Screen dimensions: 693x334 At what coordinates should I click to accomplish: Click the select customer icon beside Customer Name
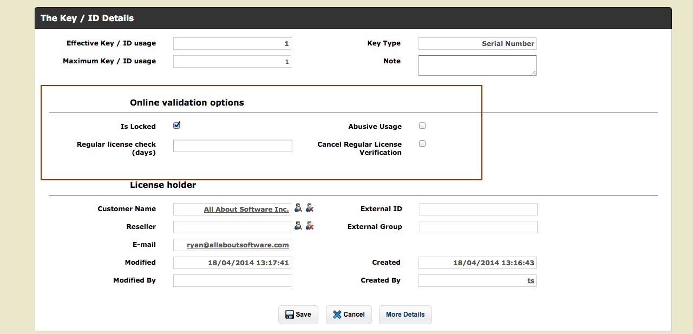(x=298, y=208)
